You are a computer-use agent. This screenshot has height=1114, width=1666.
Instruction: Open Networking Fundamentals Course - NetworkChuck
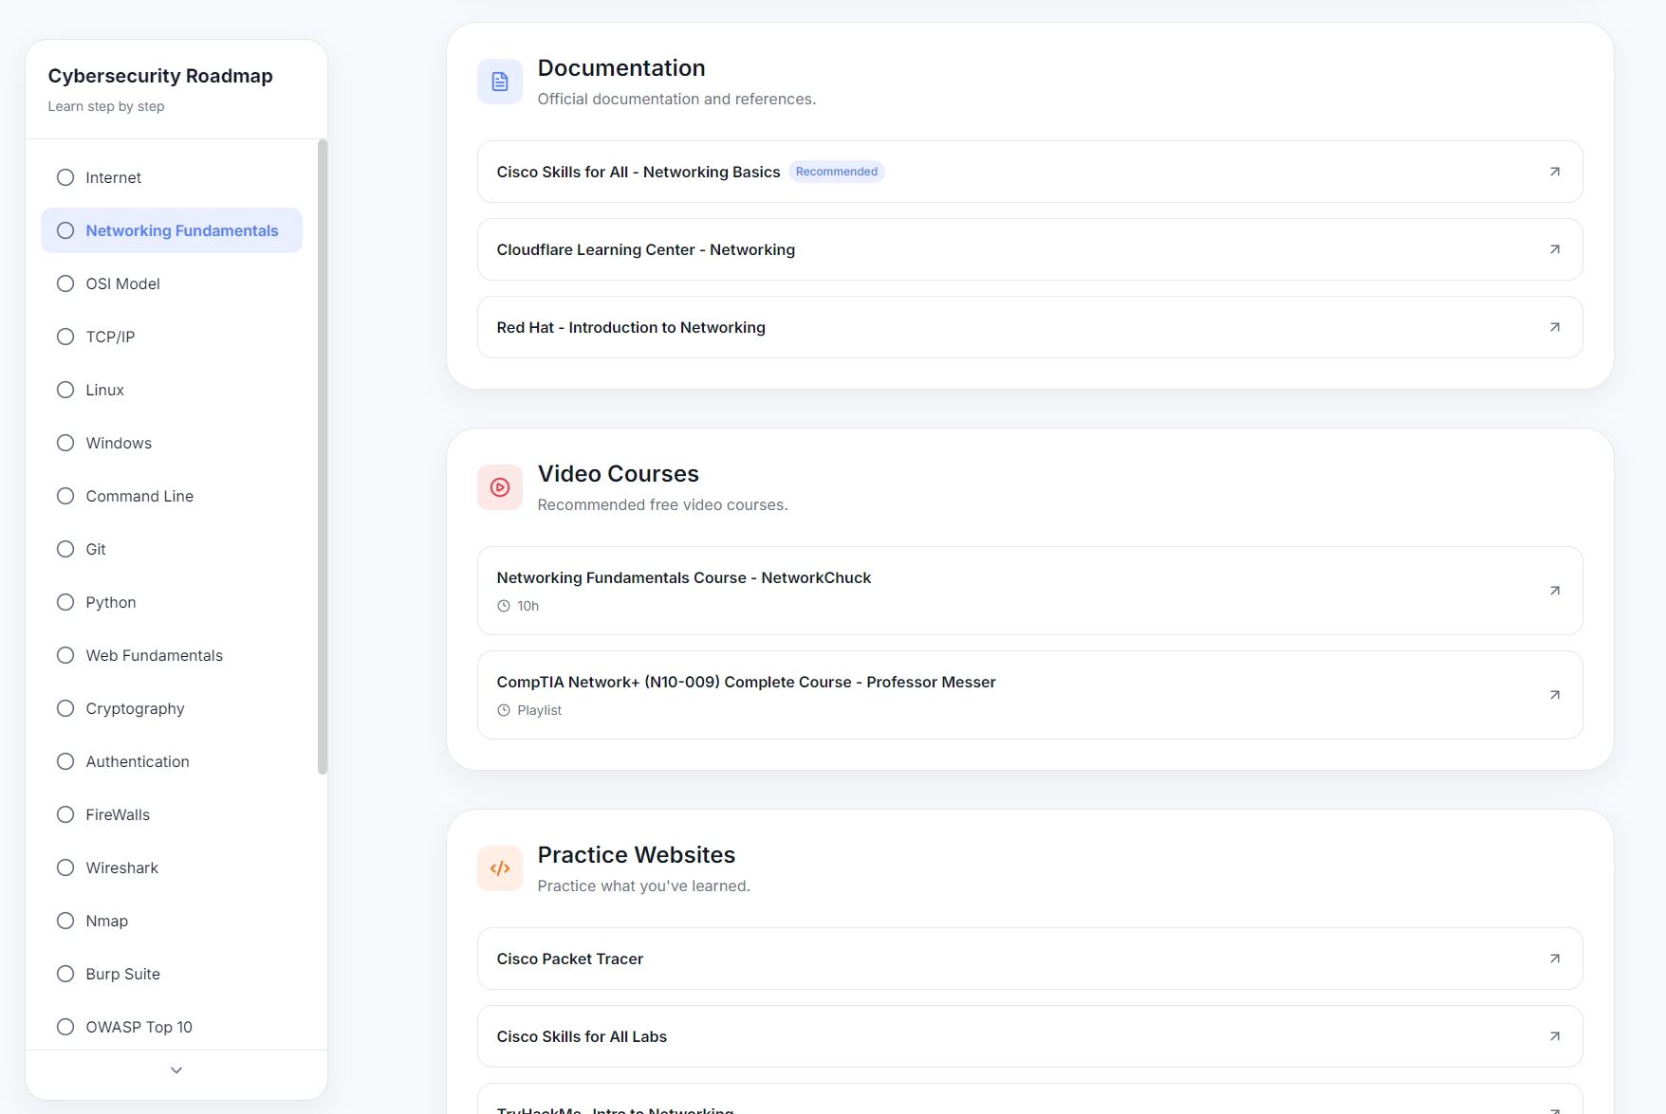point(1029,591)
